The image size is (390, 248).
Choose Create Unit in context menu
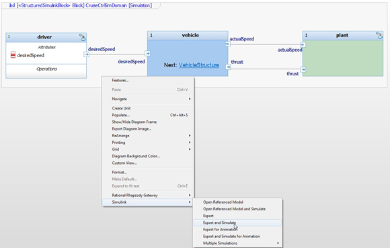[x=148, y=108]
